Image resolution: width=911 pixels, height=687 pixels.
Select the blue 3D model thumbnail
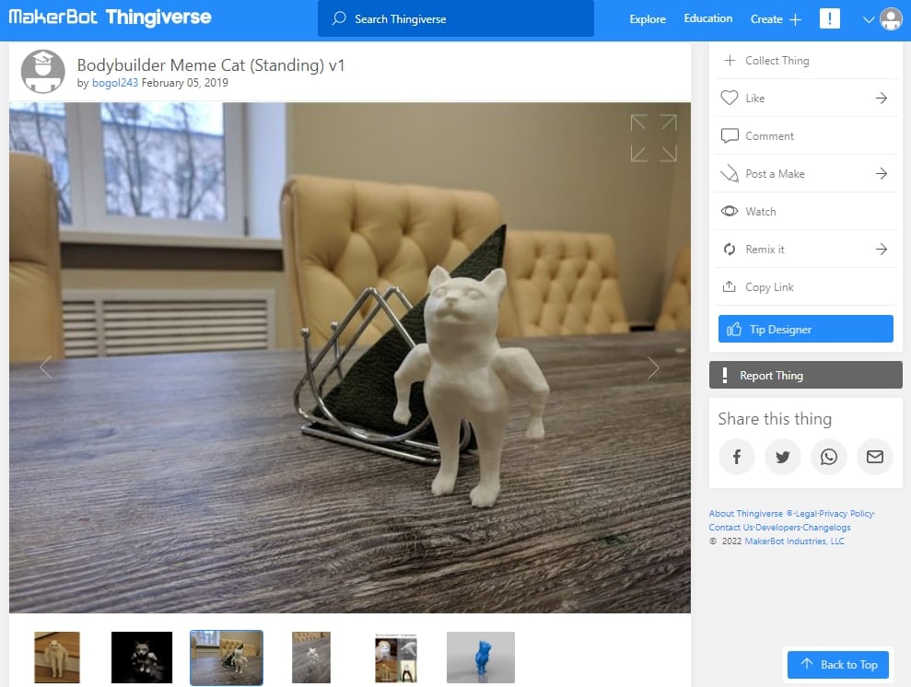tap(481, 657)
